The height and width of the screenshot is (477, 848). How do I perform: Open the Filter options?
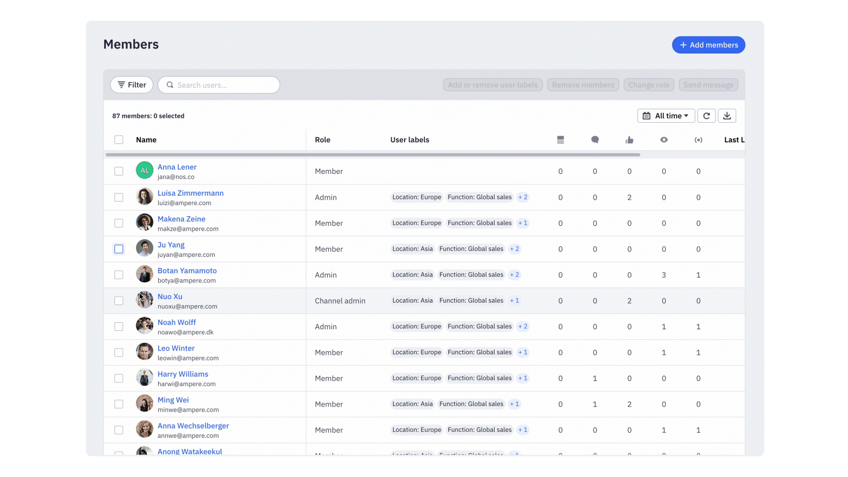[x=132, y=85]
